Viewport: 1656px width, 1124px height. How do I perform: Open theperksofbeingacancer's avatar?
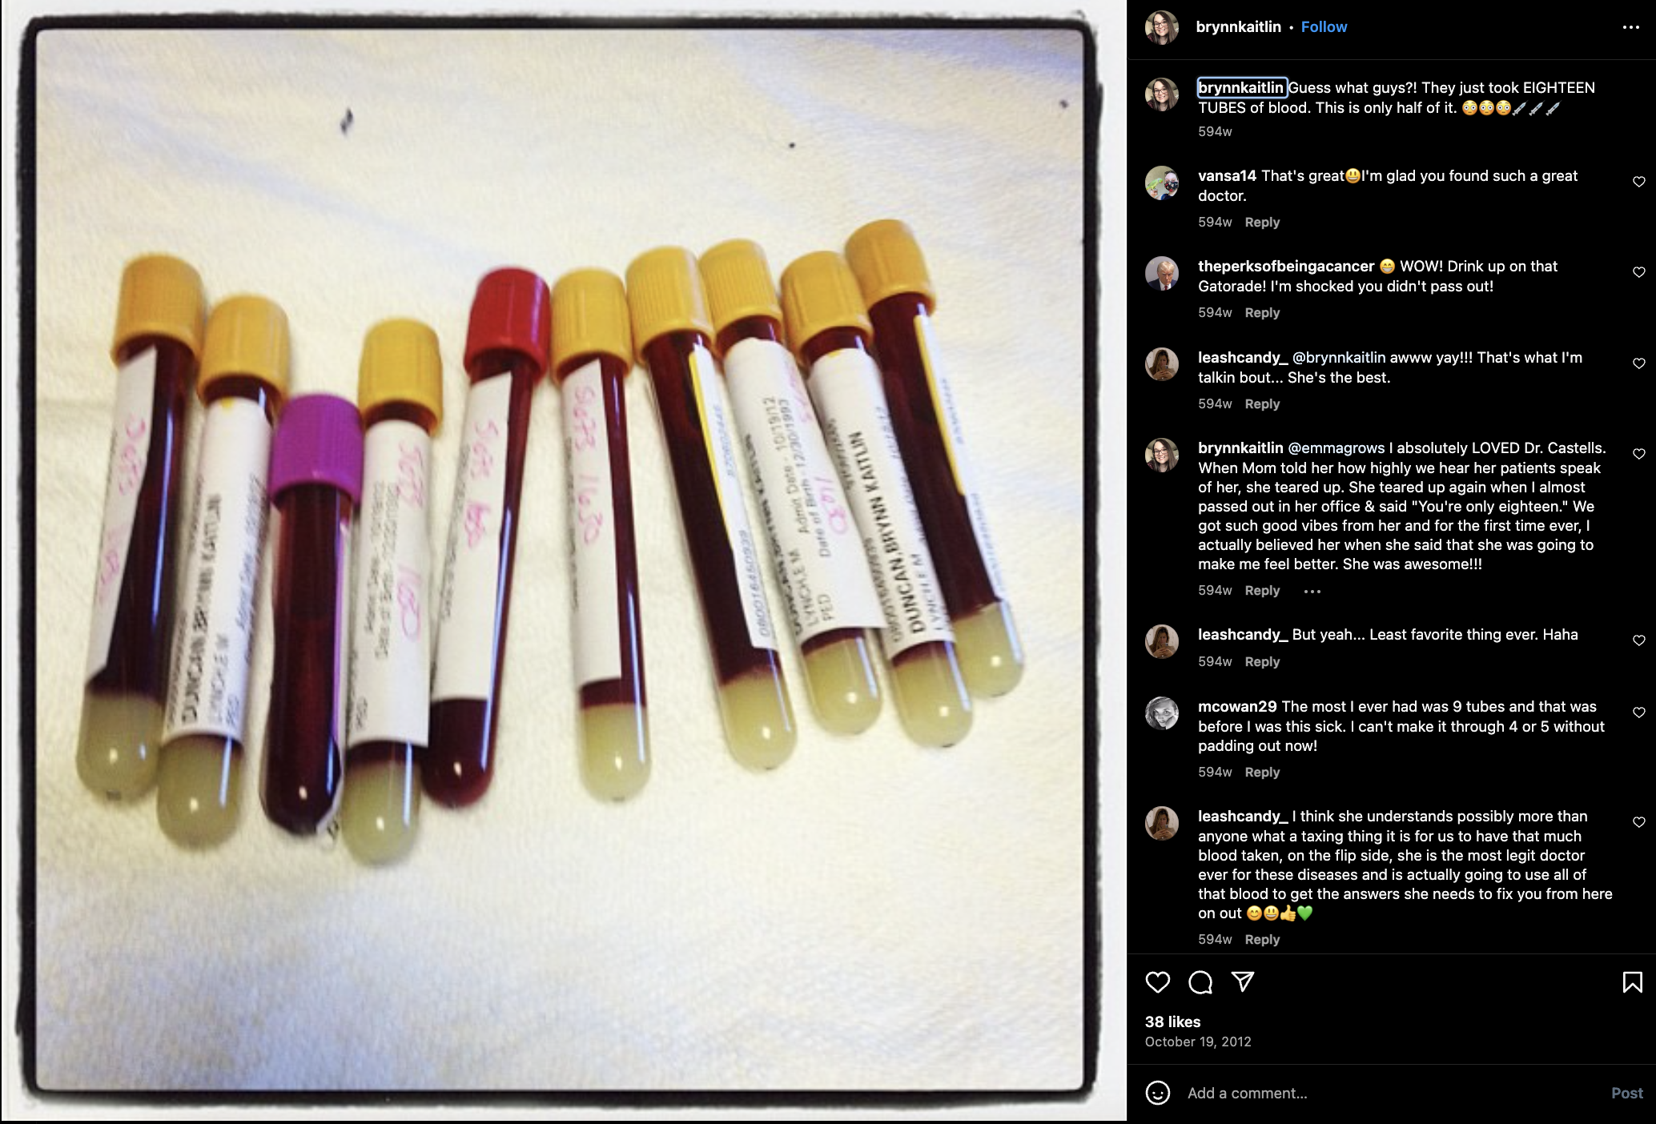coord(1162,273)
